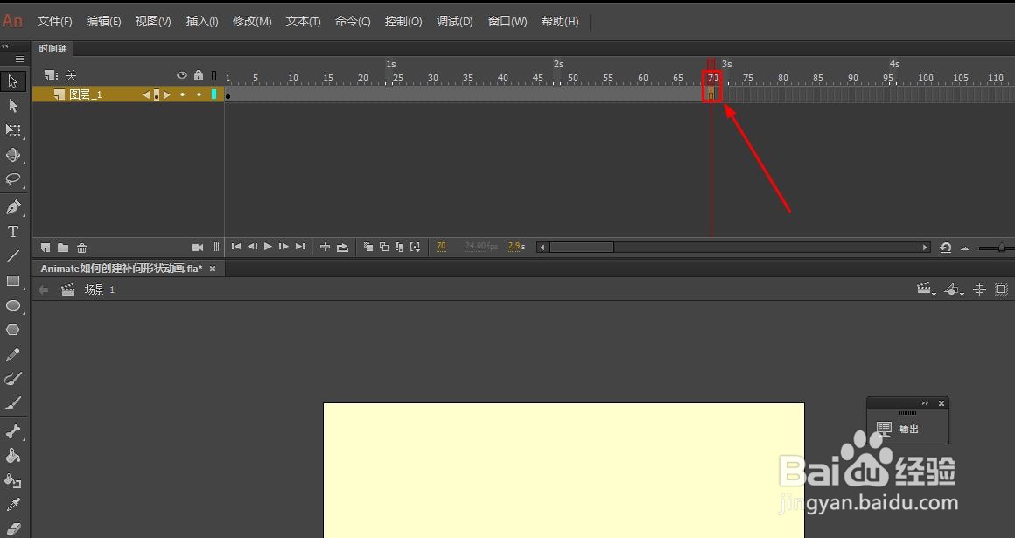The height and width of the screenshot is (538, 1015).
Task: Open modify markers options
Action: [x=415, y=247]
